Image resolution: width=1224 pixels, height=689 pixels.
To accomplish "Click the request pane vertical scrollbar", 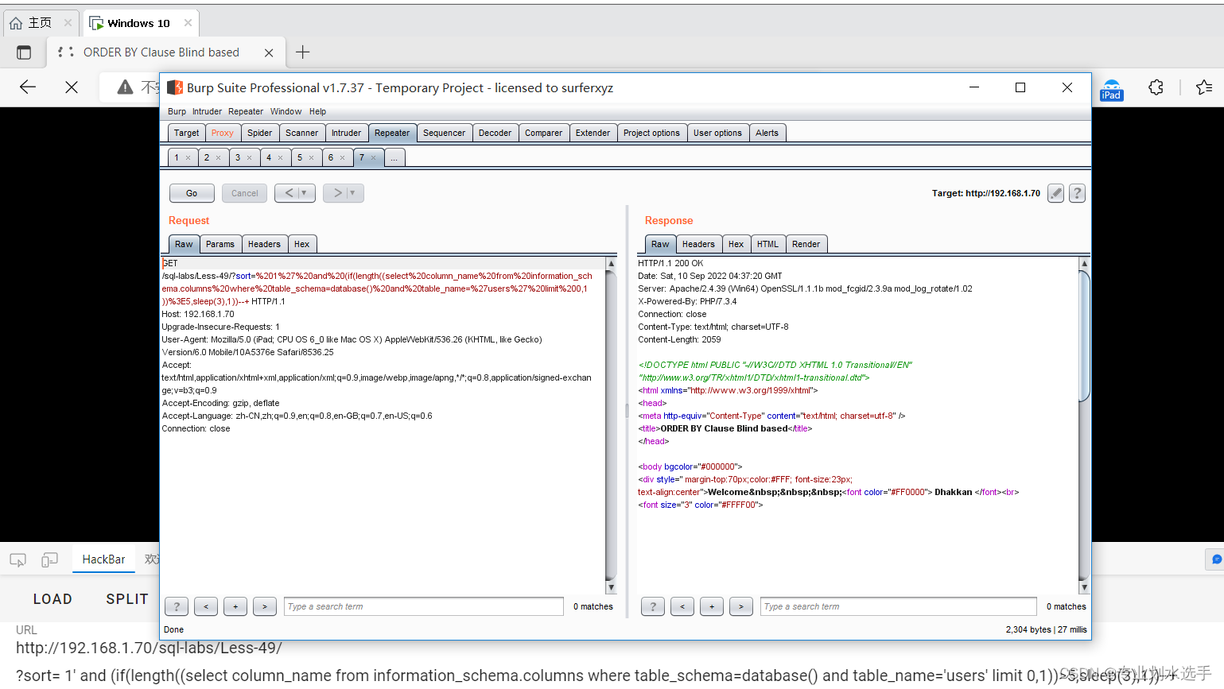I will tap(611, 425).
